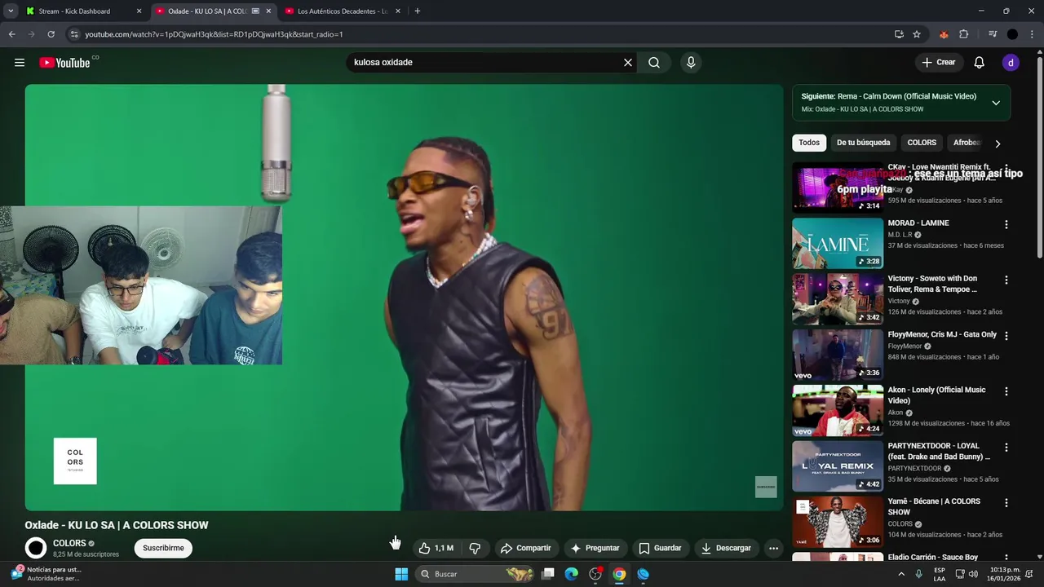The height and width of the screenshot is (587, 1044).
Task: Select the 'Afrobeats' filter chip
Action: click(x=967, y=143)
